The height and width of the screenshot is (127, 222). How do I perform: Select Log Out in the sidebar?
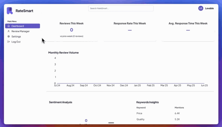16,42
